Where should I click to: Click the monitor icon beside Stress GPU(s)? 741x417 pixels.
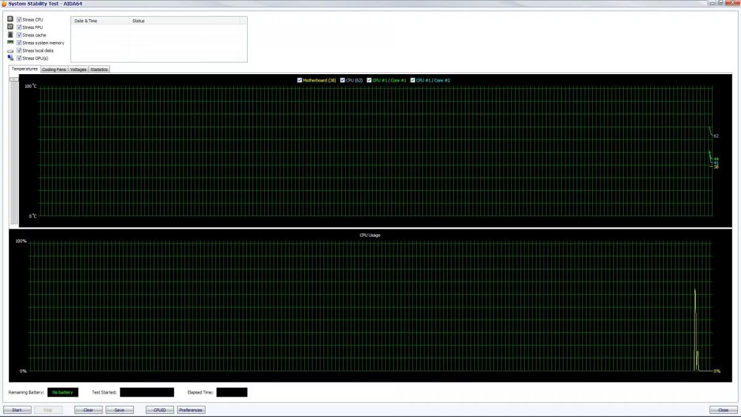[x=10, y=58]
